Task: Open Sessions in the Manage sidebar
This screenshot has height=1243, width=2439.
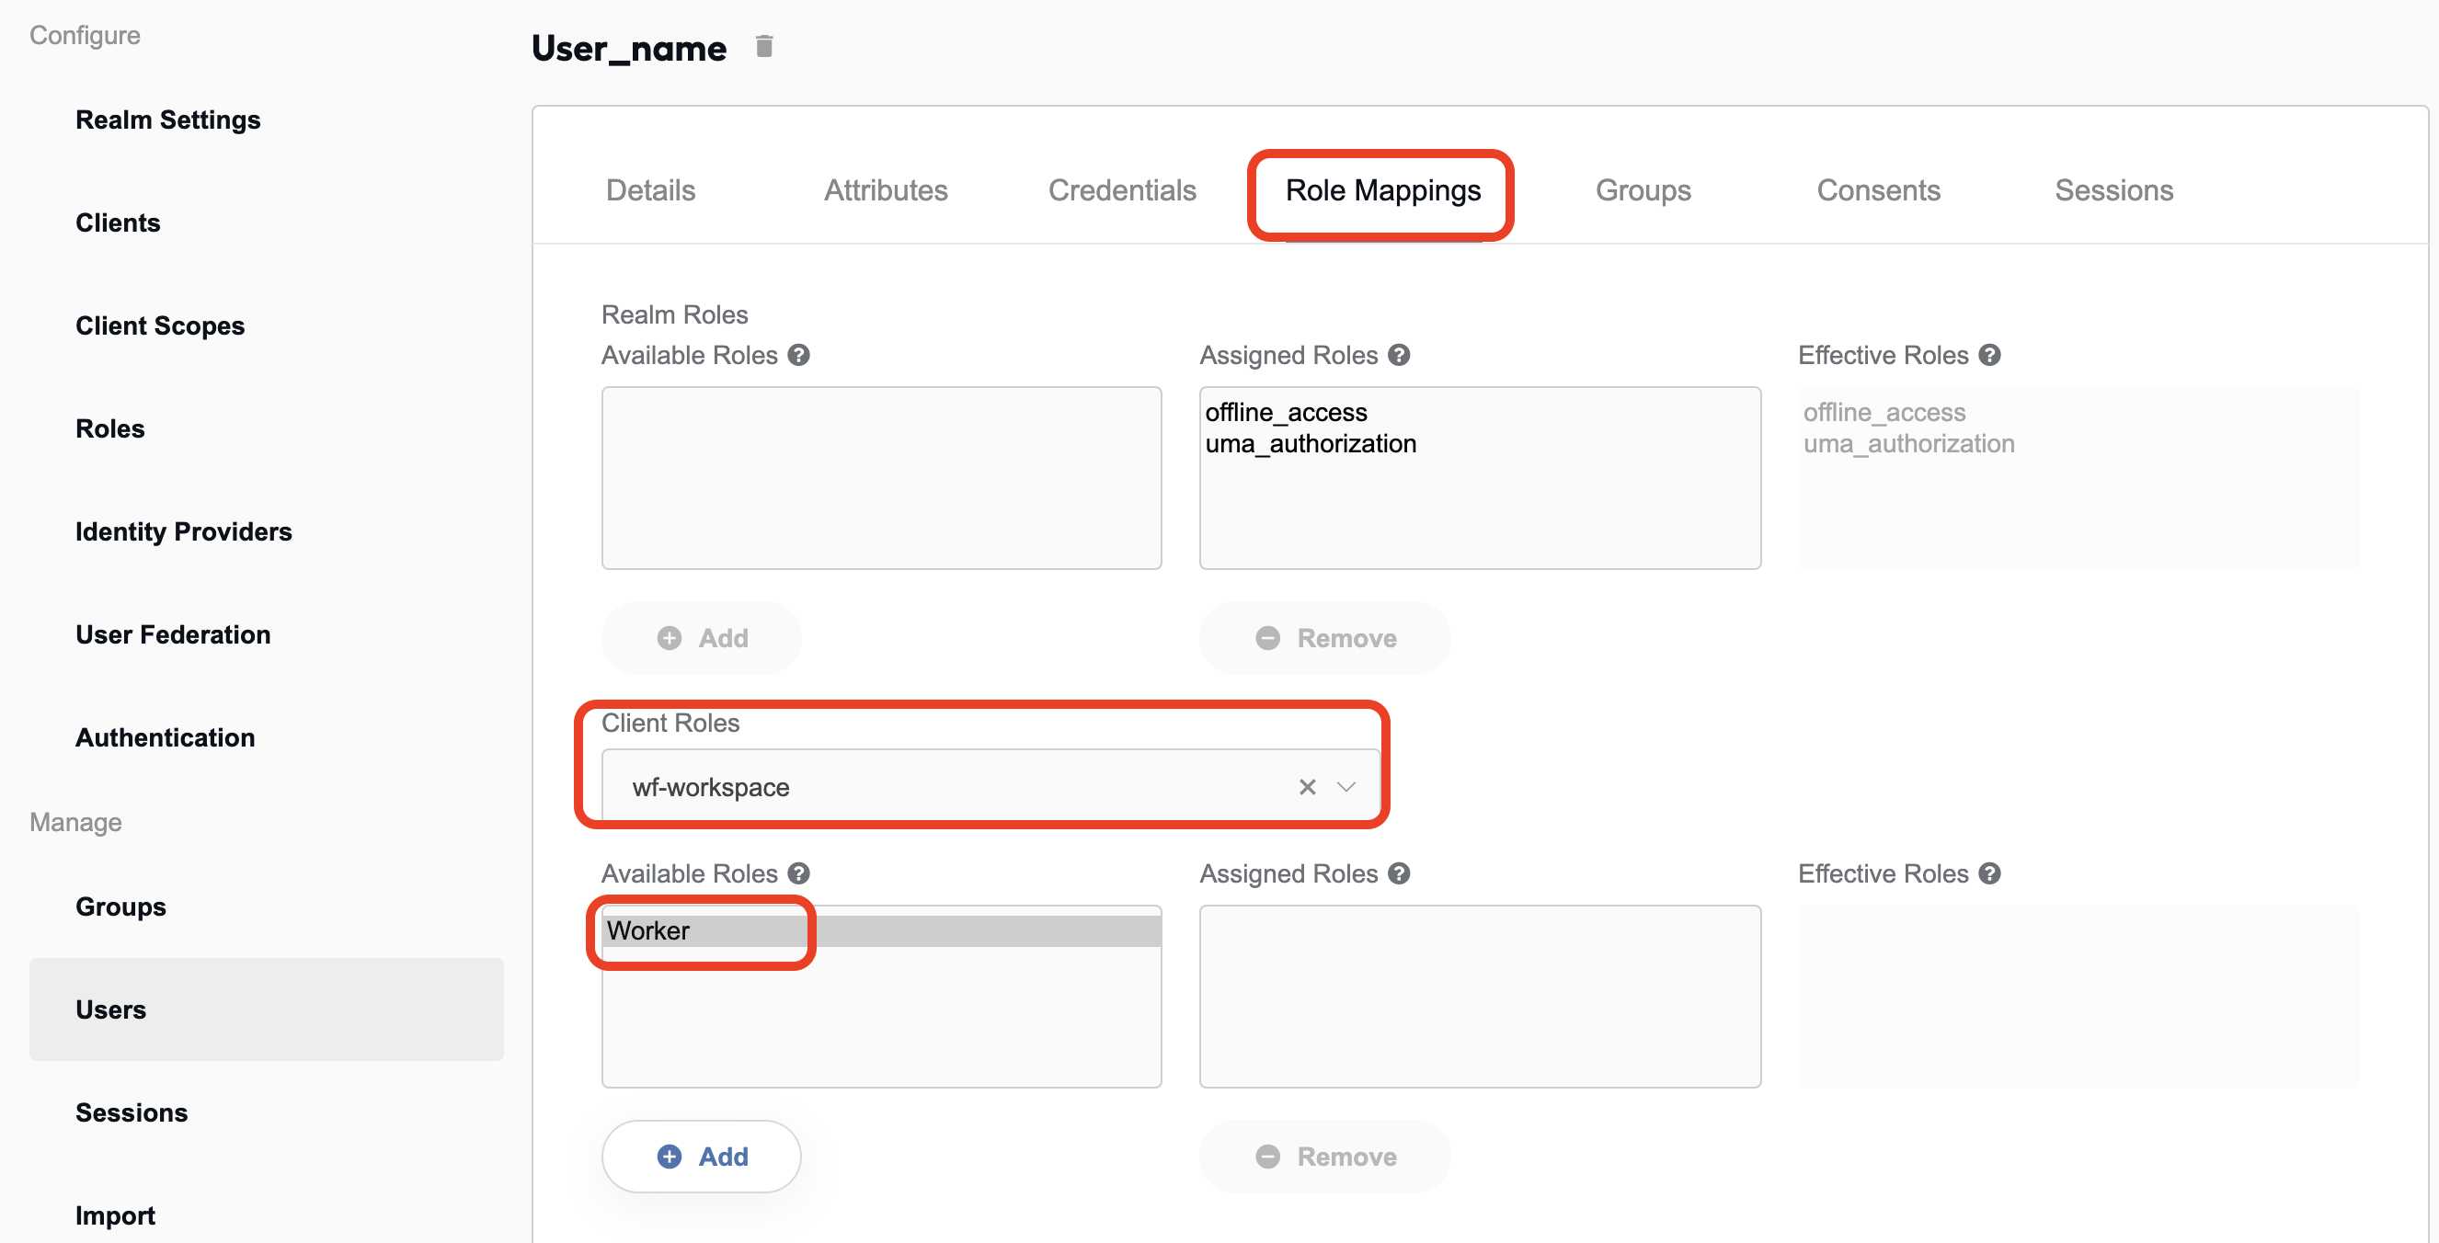Action: click(x=132, y=1112)
